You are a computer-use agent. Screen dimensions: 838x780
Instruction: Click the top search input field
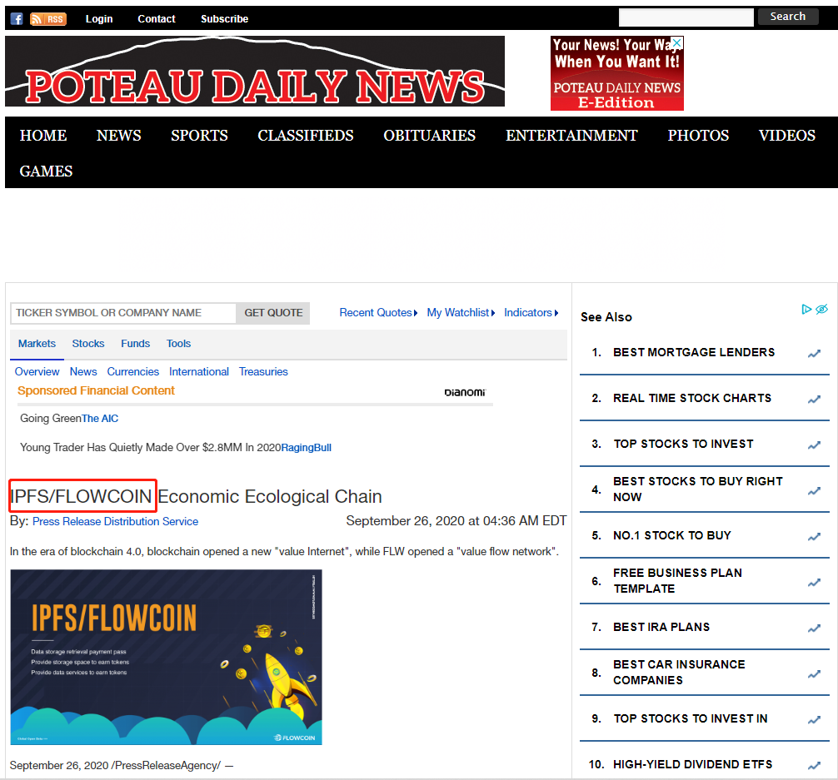tap(686, 17)
